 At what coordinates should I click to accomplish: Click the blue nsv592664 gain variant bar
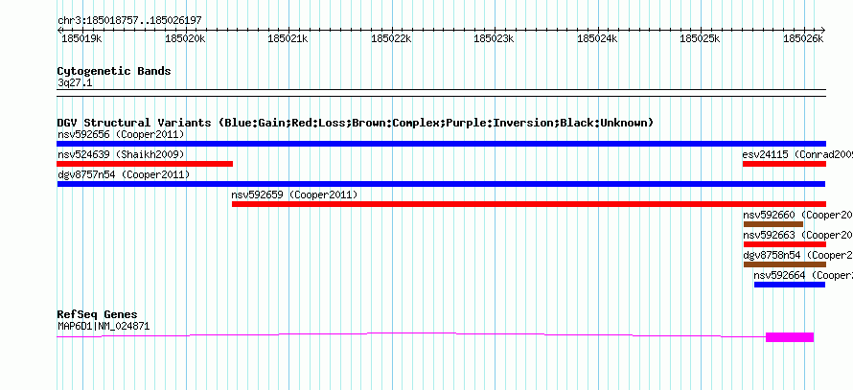[x=790, y=285]
